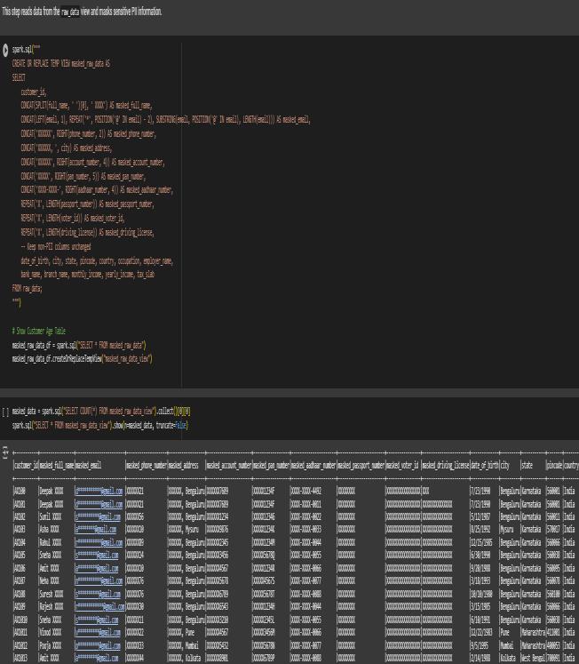579x664 pixels.
Task: Click the masked_pan_number code line
Action: [83, 176]
